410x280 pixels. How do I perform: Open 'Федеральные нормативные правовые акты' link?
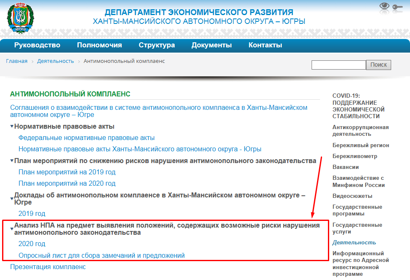point(86,138)
